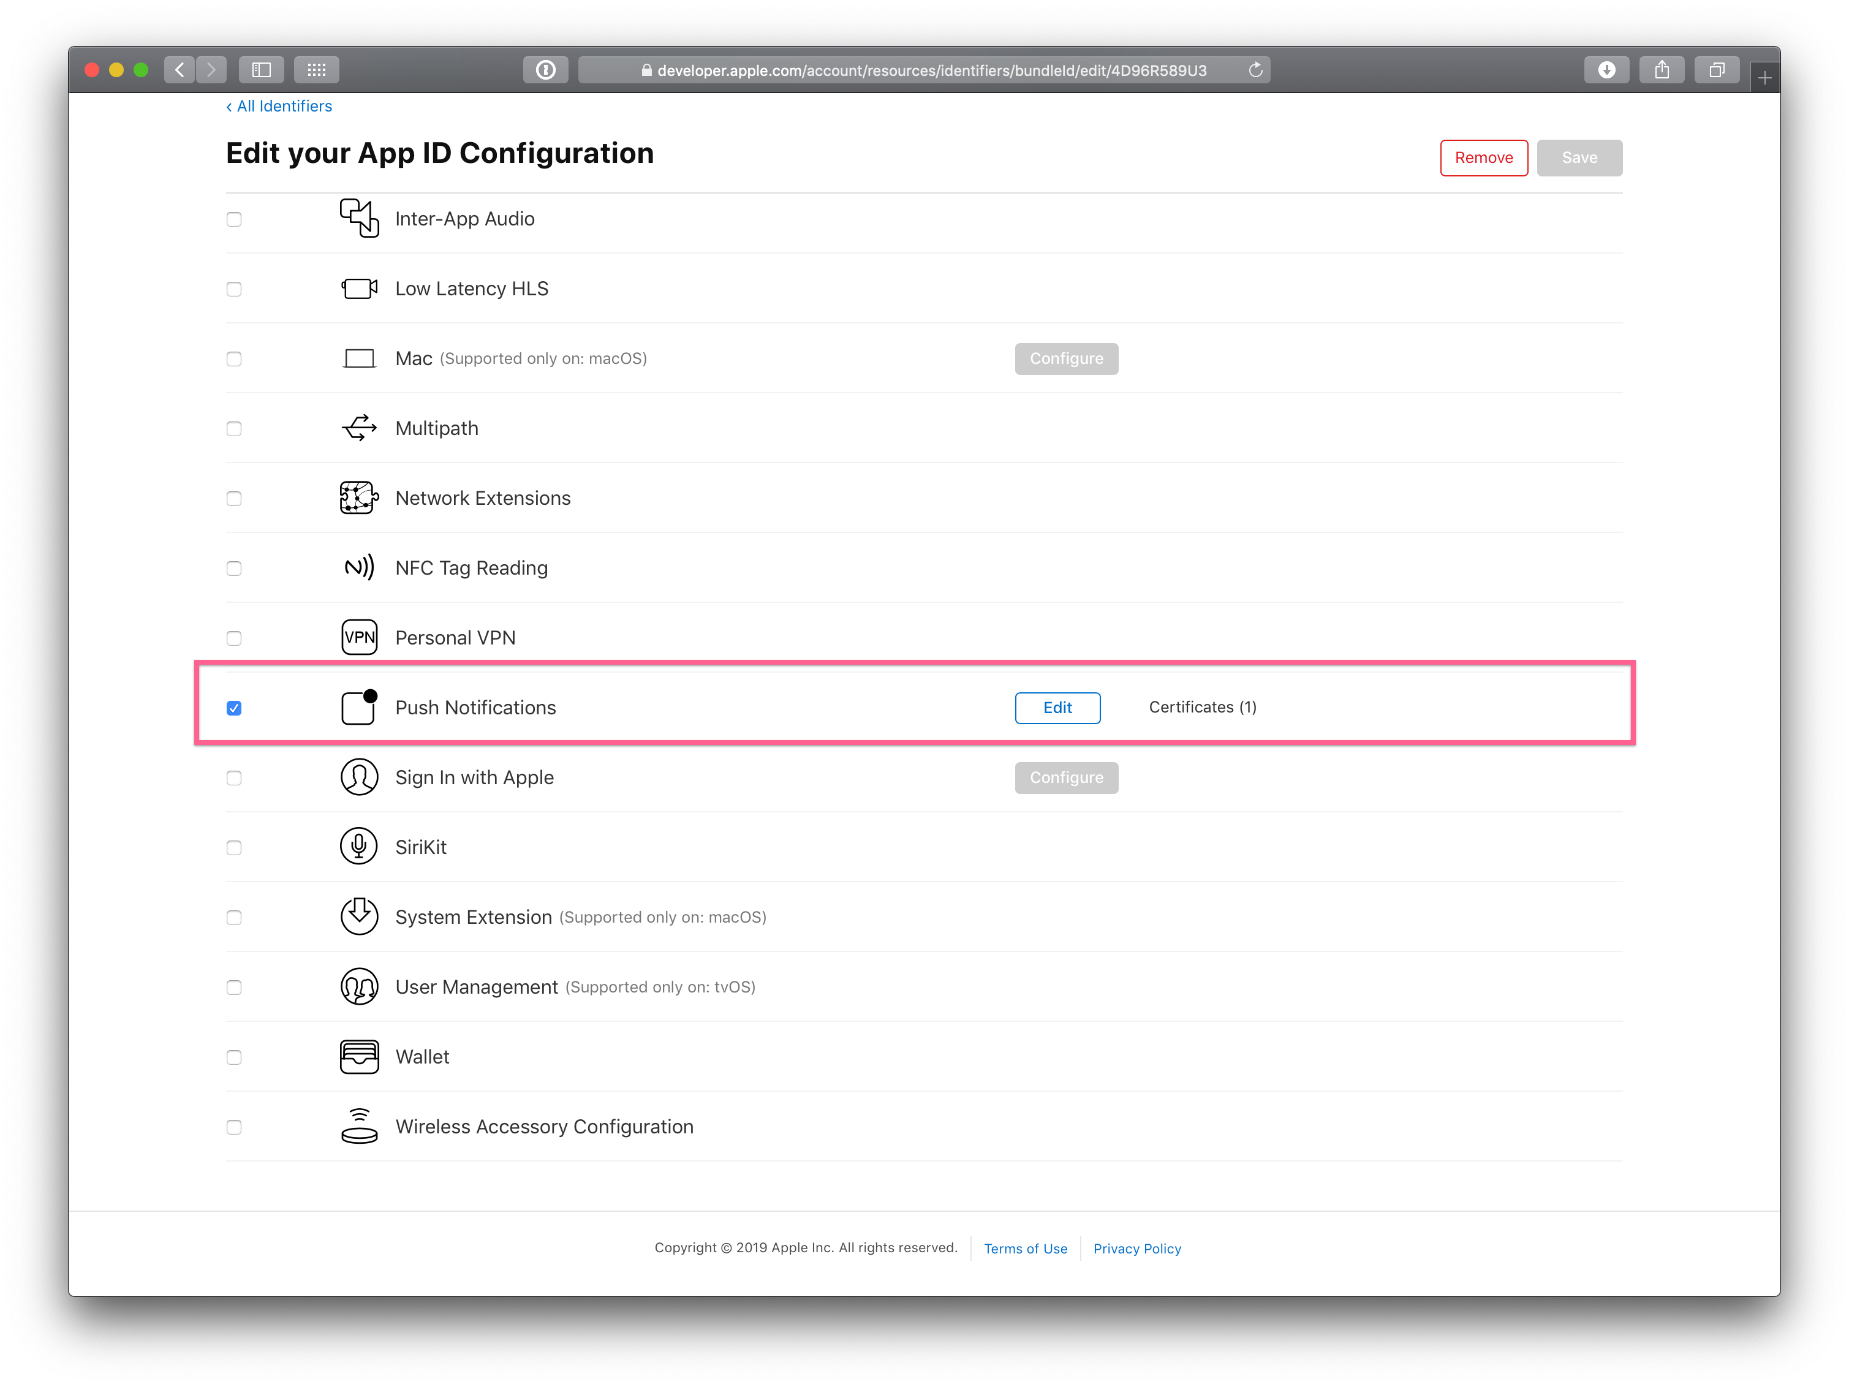The image size is (1849, 1387).
Task: Open Terms of Use link
Action: [1023, 1249]
